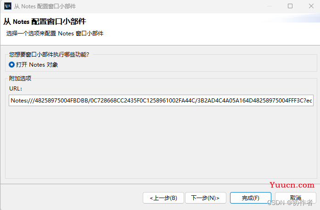Maximize the configuration dialog window

click(x=290, y=6)
